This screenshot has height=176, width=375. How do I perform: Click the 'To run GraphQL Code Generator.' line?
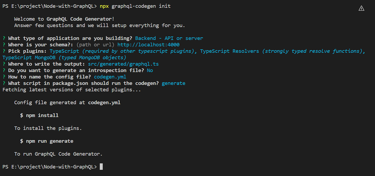click(x=58, y=154)
